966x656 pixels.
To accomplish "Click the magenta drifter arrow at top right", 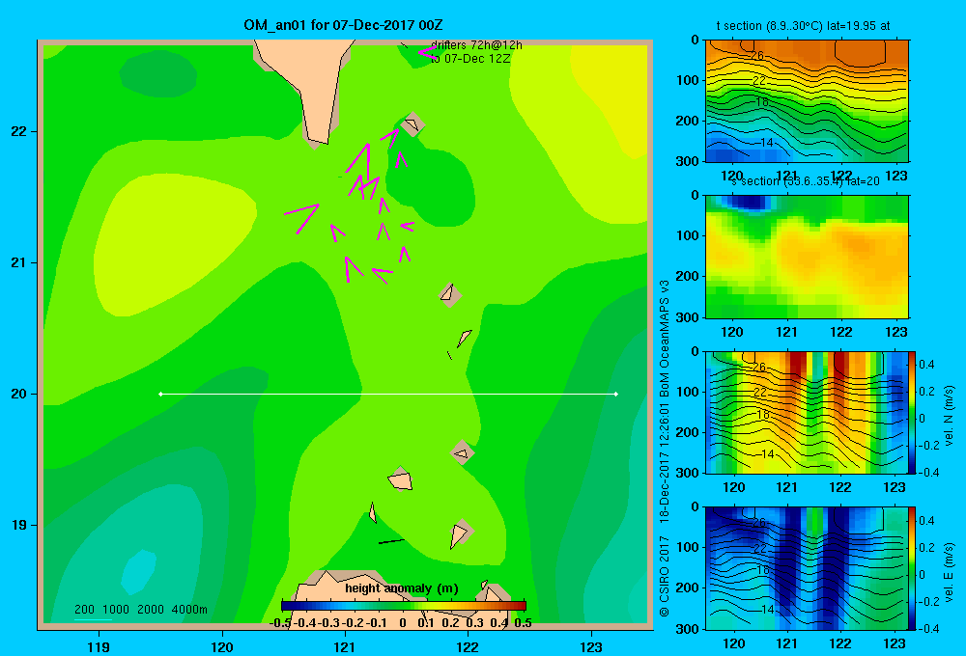I will click(x=428, y=53).
